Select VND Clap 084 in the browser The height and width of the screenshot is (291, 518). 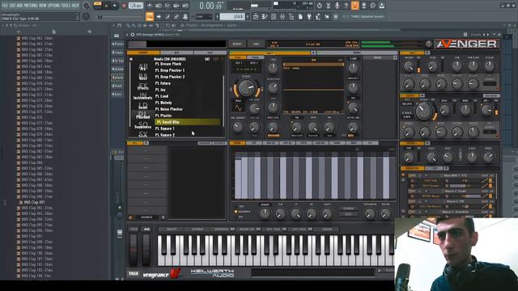click(32, 162)
